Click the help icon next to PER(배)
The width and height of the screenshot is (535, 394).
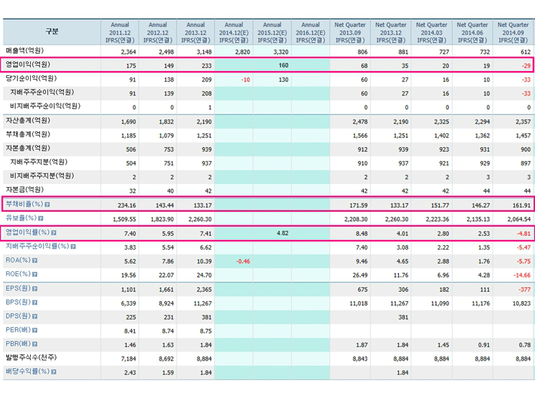34,330
